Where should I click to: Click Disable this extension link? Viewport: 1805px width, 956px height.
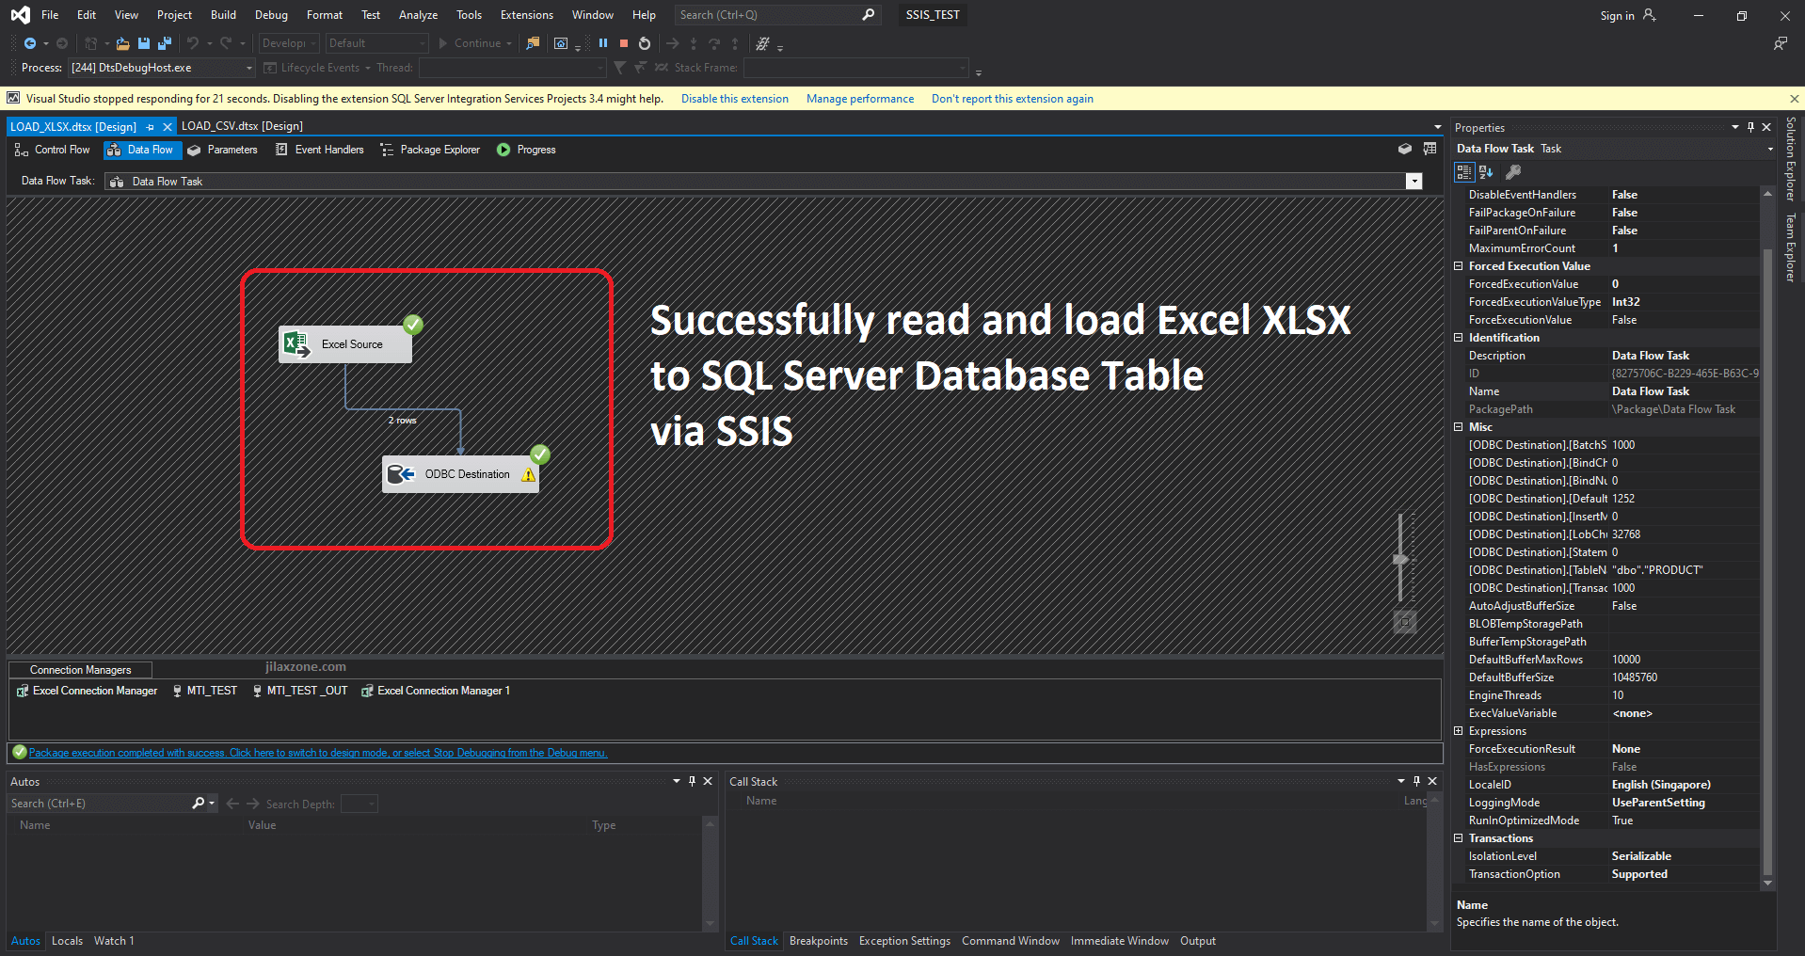pos(735,99)
